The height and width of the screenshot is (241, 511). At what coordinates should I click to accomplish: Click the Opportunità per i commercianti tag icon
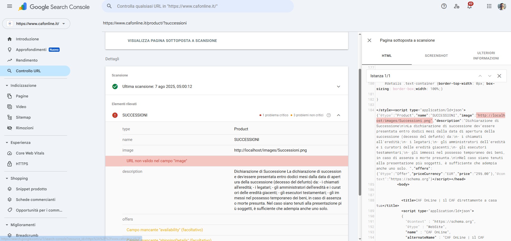10,210
